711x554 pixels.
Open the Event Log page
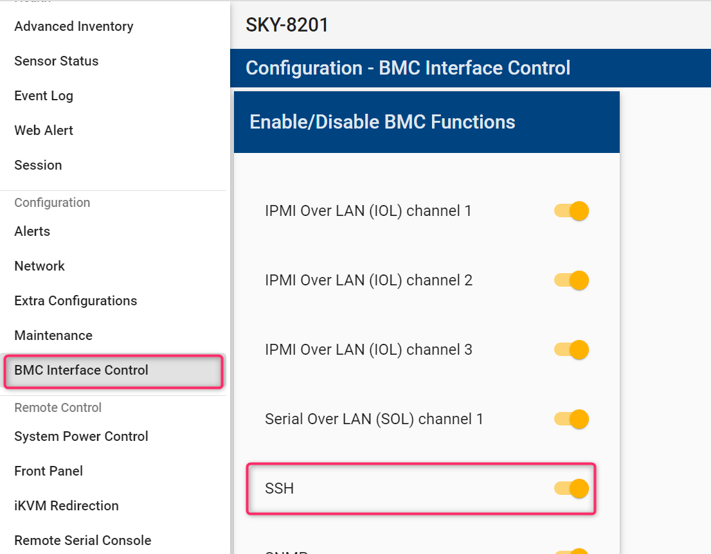click(x=44, y=96)
